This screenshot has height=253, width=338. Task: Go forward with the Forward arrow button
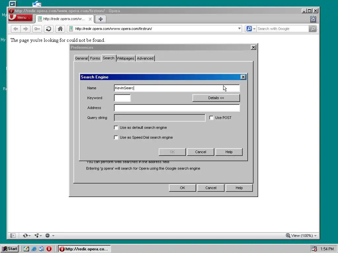click(x=25, y=29)
